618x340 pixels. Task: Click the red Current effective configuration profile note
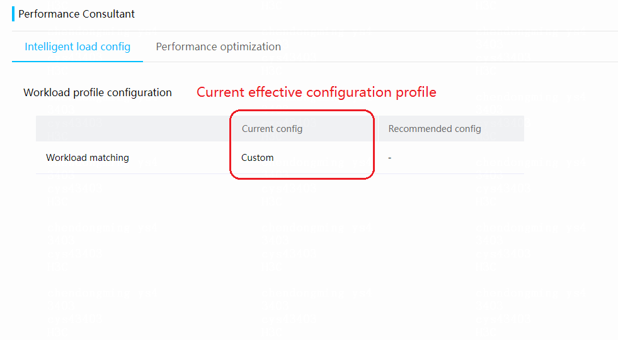tap(316, 92)
